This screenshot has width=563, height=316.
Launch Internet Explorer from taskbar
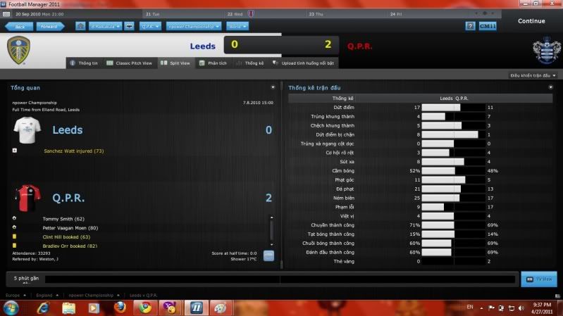click(43, 308)
